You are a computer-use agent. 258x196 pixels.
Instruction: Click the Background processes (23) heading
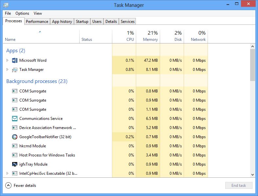[37, 81]
